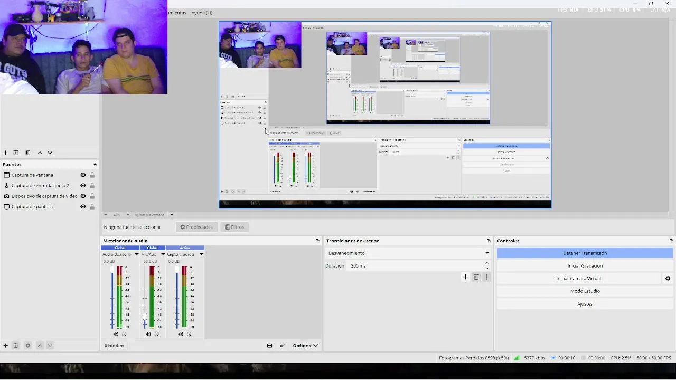Zoom in the preview with the plus icon
Viewport: 676px width, 380px height.
click(x=128, y=215)
